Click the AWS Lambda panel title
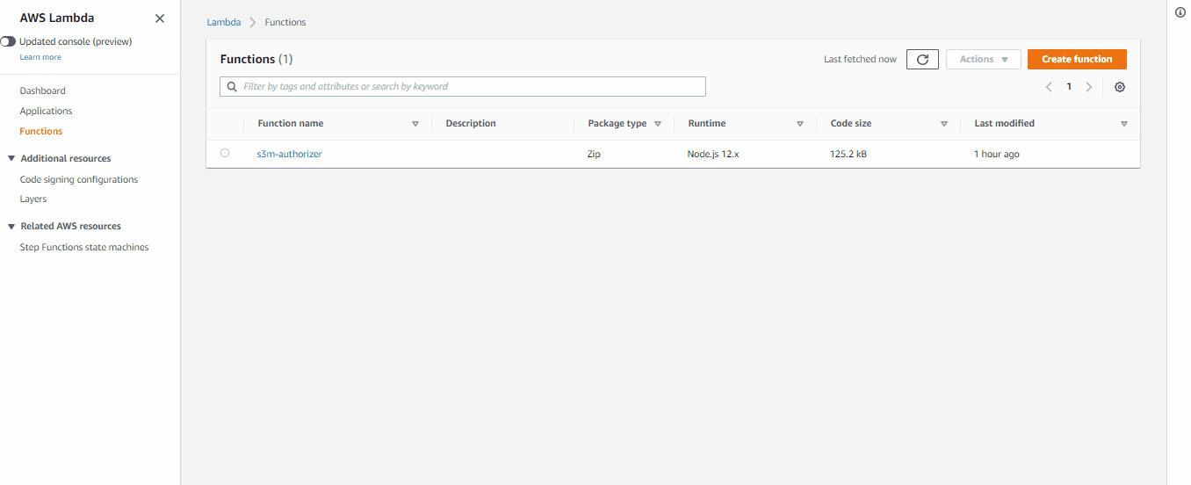The image size is (1191, 485). [x=57, y=18]
